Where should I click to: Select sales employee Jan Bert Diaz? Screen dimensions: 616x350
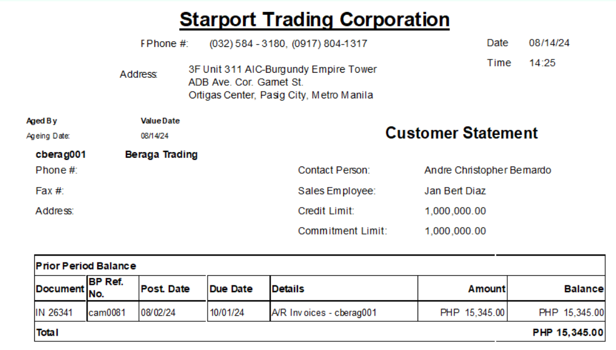point(455,191)
